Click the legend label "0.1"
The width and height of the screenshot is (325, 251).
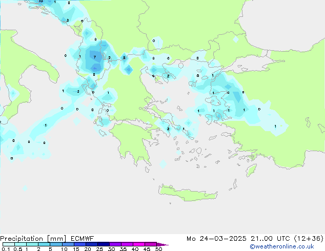[6, 249]
